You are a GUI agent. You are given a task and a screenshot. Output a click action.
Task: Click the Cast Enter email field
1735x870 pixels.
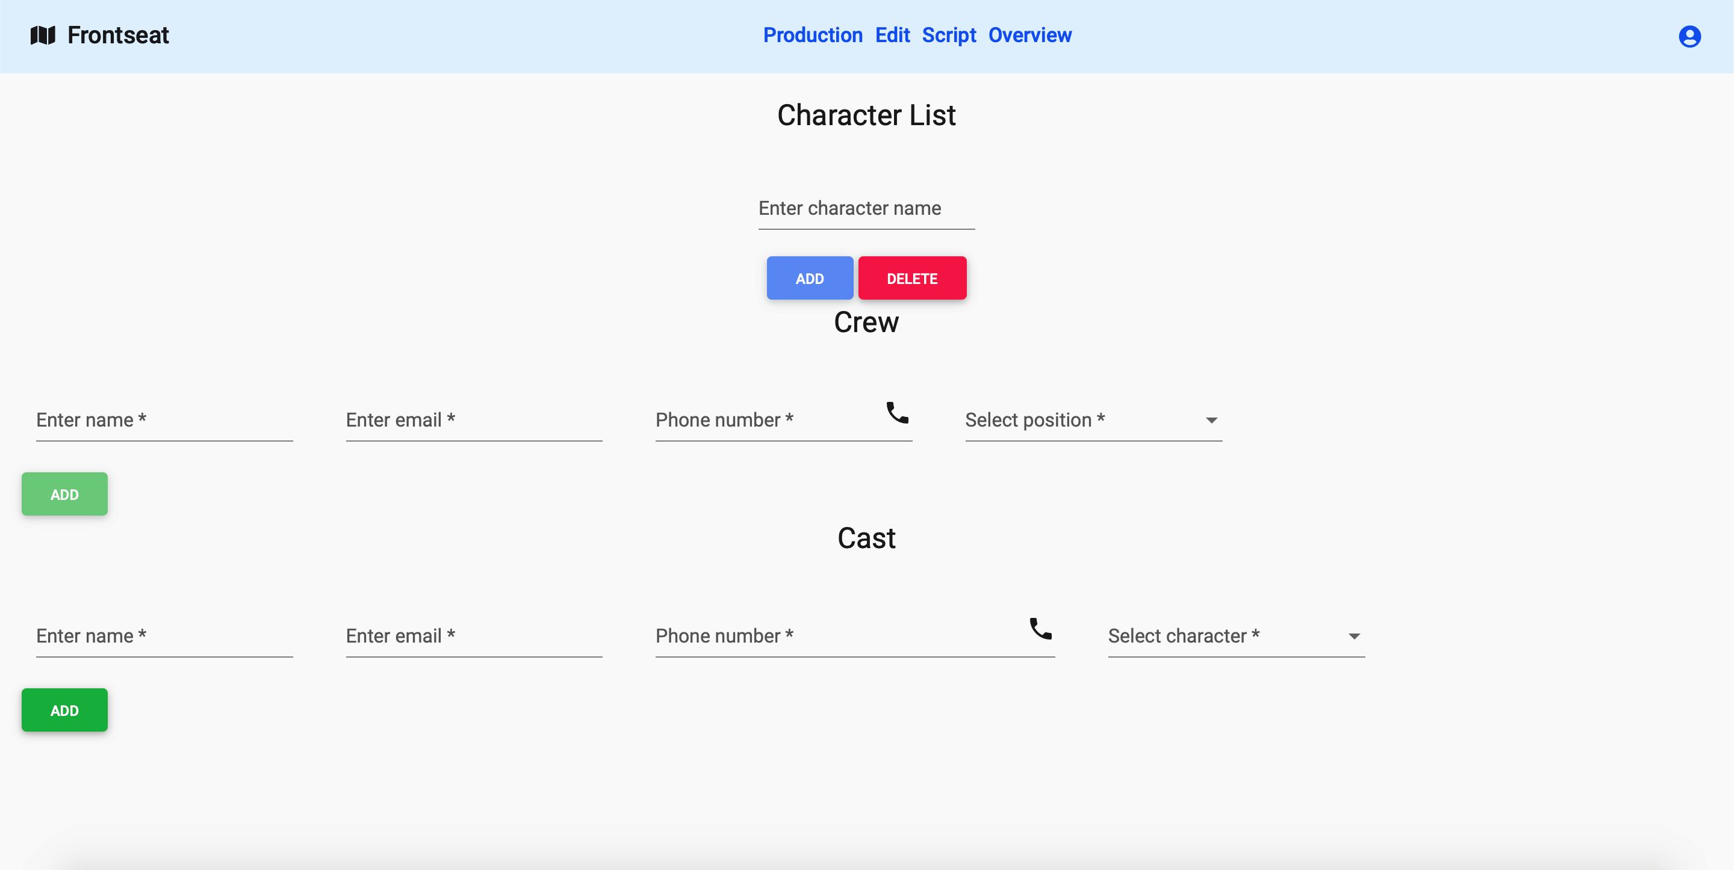coord(474,636)
